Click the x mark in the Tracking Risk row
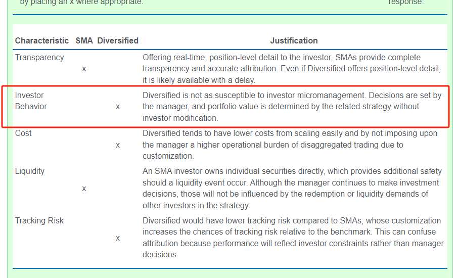 (x=118, y=238)
